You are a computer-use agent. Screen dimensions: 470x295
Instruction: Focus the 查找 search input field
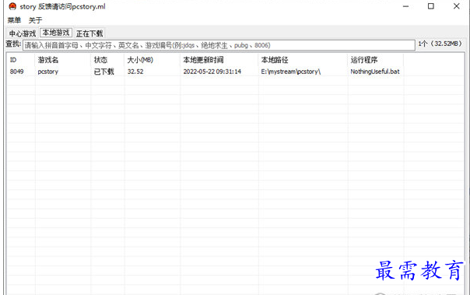point(219,45)
